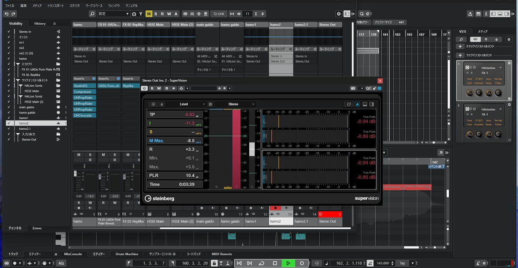This screenshot has width=518, height=268.
Task: Switch to the Drum Machine tab
Action: click(127, 254)
